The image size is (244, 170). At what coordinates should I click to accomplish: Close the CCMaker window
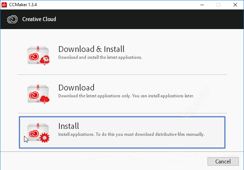(235, 5)
